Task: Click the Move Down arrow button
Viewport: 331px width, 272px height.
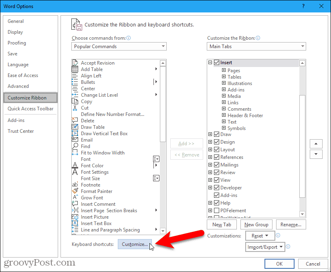Action: tap(316, 154)
